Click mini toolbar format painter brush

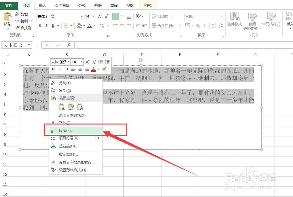104,69
